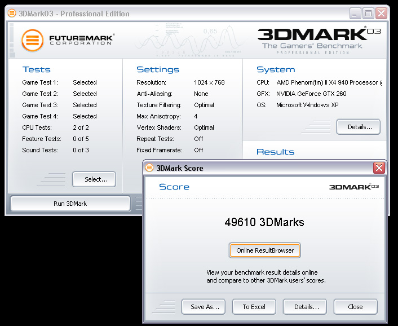The width and height of the screenshot is (398, 326).
Task: Click Fixed Framerate value Off
Action: tap(198, 150)
